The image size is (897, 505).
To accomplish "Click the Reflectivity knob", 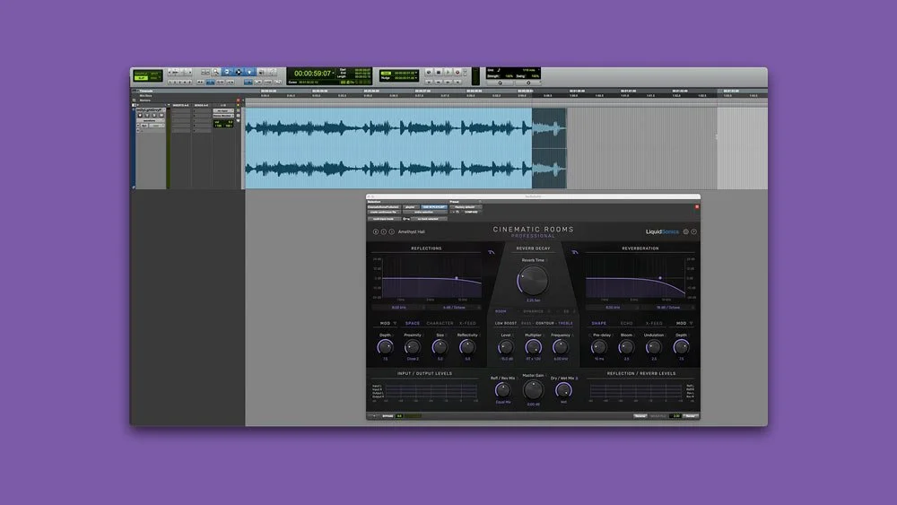I will (467, 346).
